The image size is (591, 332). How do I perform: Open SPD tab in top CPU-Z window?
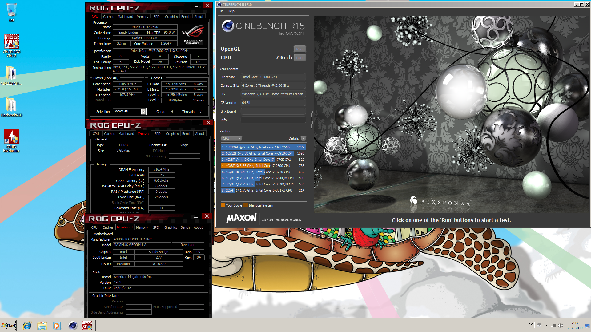[x=157, y=17]
